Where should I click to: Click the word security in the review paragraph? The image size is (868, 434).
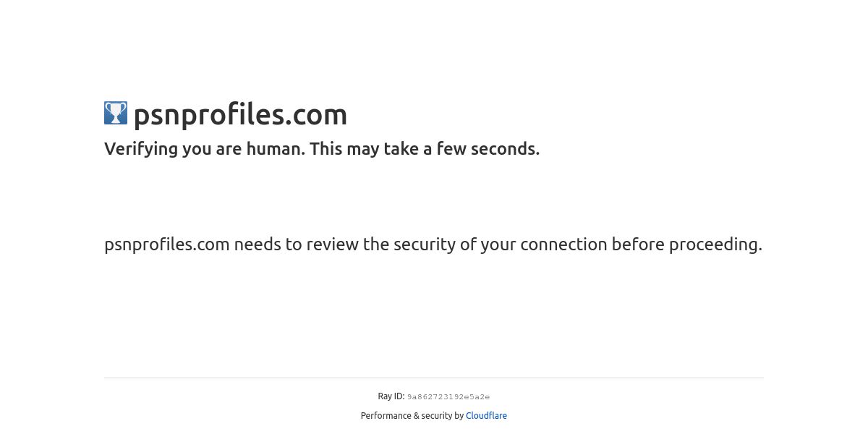(425, 244)
